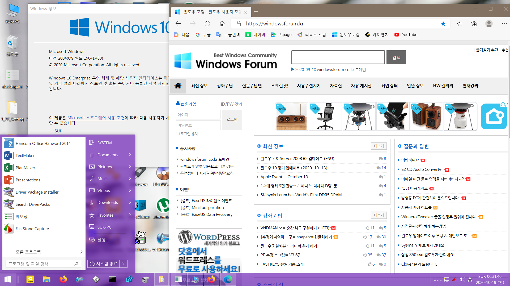Reload the windowsforum.kr page
The height and width of the screenshot is (286, 510).
207,24
